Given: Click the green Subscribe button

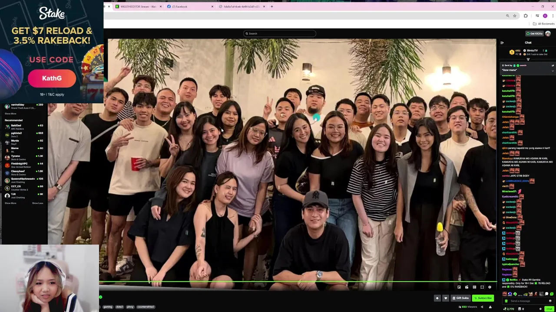Looking at the screenshot, I should [x=483, y=298].
